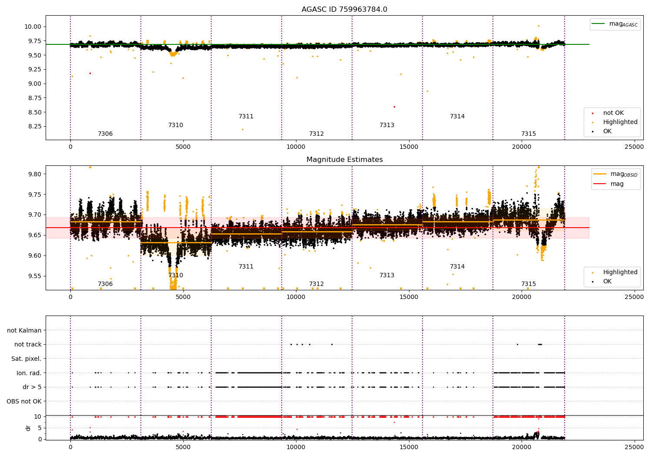
Task: Click the 9.70 y-axis tick in middle plot
Action: pos(34,215)
